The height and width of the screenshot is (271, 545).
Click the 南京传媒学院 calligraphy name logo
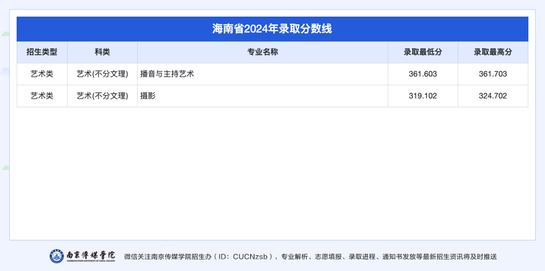click(91, 255)
